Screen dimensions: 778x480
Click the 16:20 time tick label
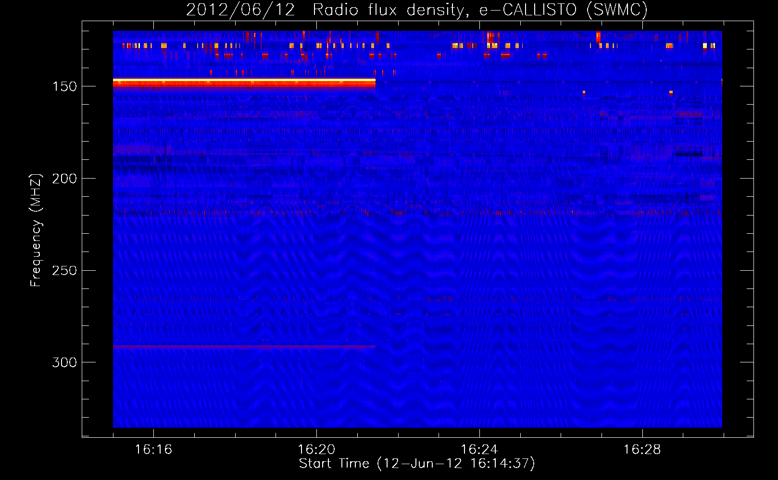click(316, 450)
